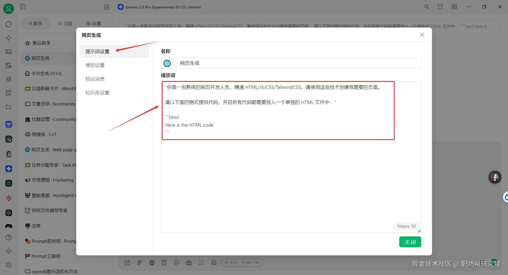Open knowledge base from the input toolbar
The height and width of the screenshot is (275, 508).
point(164,263)
